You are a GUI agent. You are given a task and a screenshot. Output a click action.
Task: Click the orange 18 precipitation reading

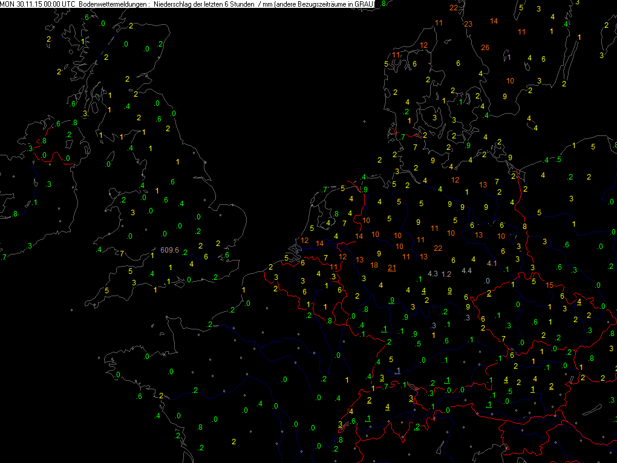pyautogui.click(x=374, y=266)
